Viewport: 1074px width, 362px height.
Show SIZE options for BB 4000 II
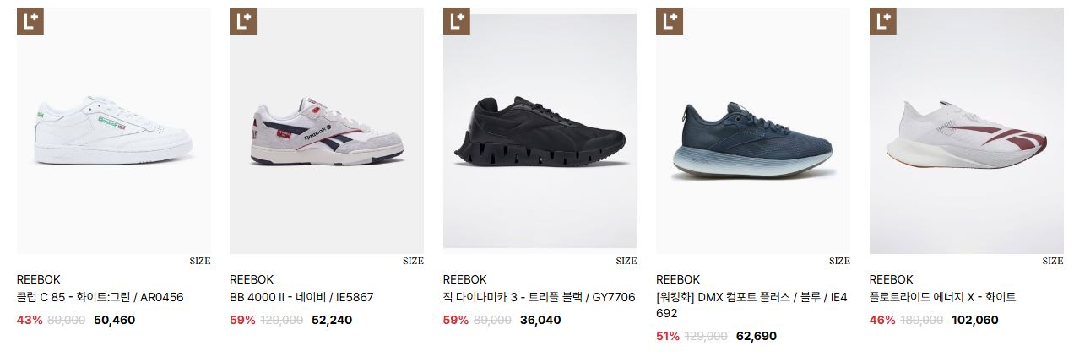[413, 261]
